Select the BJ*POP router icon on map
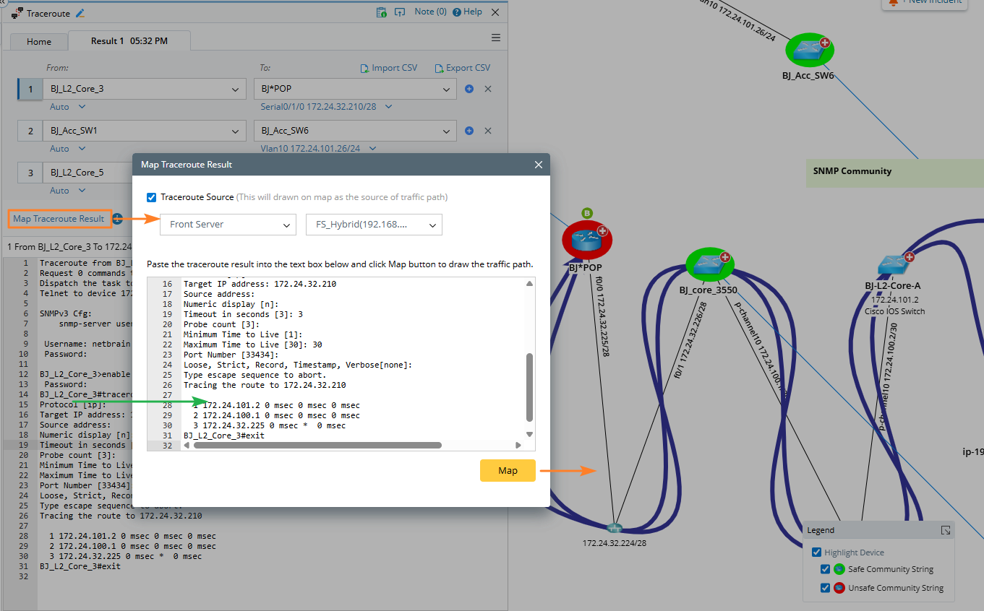Viewport: 984px width, 611px height. coord(586,241)
